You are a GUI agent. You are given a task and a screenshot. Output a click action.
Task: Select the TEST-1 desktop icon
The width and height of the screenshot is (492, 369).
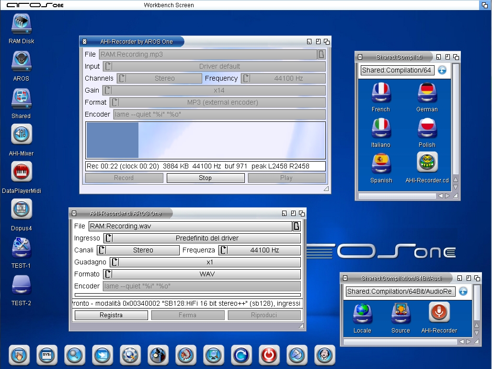click(22, 248)
